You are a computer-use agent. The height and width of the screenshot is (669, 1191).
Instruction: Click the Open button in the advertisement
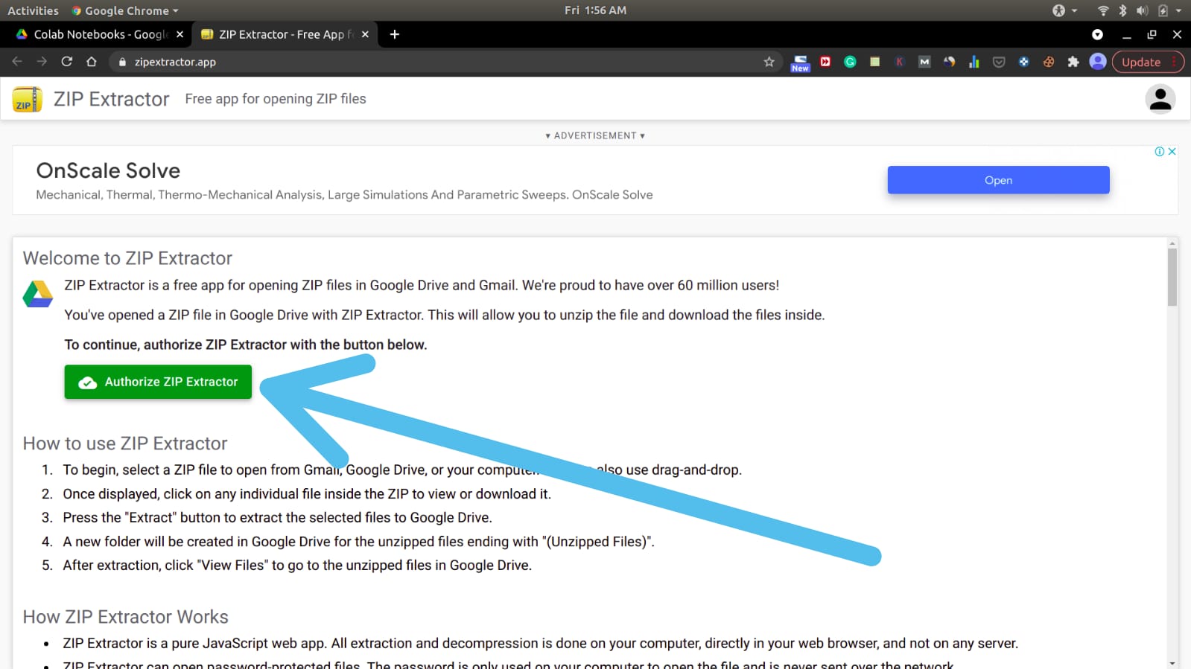pos(998,180)
